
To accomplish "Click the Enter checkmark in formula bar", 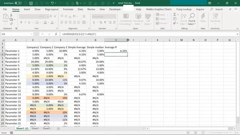I will click(x=49, y=34).
